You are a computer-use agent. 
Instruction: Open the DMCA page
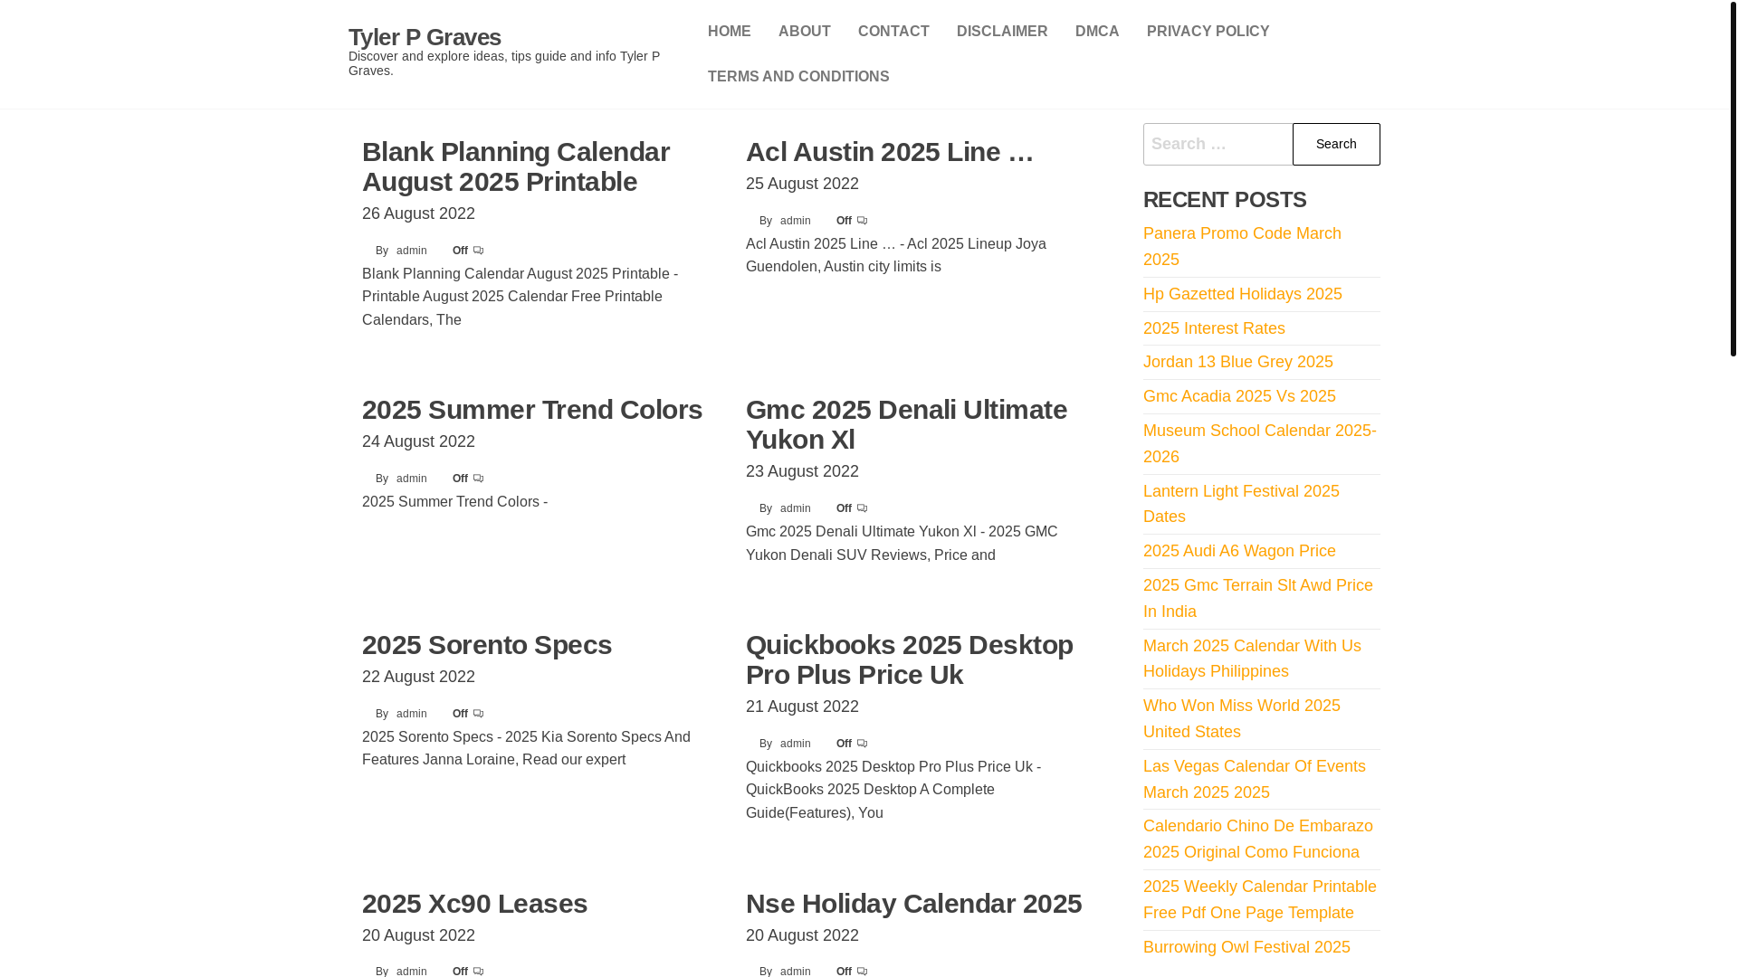click(x=1097, y=32)
